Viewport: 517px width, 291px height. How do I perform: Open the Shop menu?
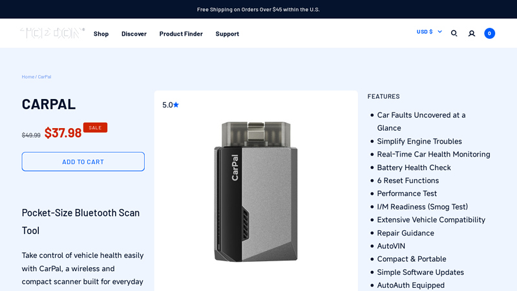coord(101,34)
